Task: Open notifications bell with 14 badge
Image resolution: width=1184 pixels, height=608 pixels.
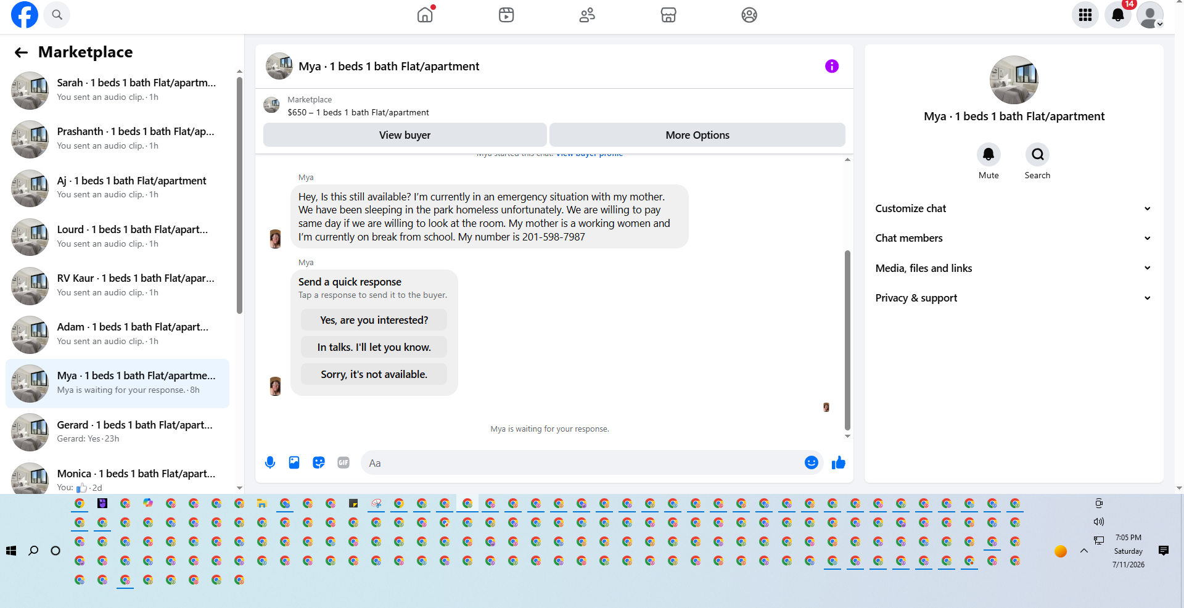Action: click(1118, 15)
